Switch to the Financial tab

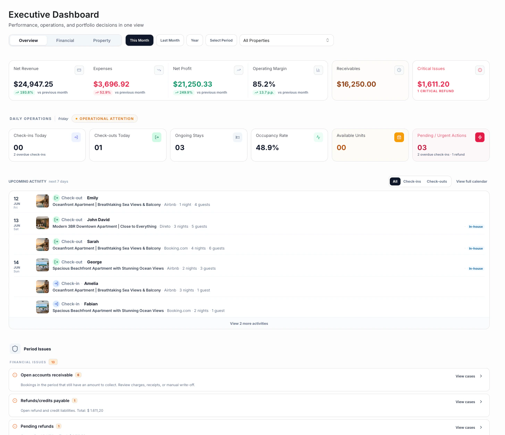tap(65, 40)
